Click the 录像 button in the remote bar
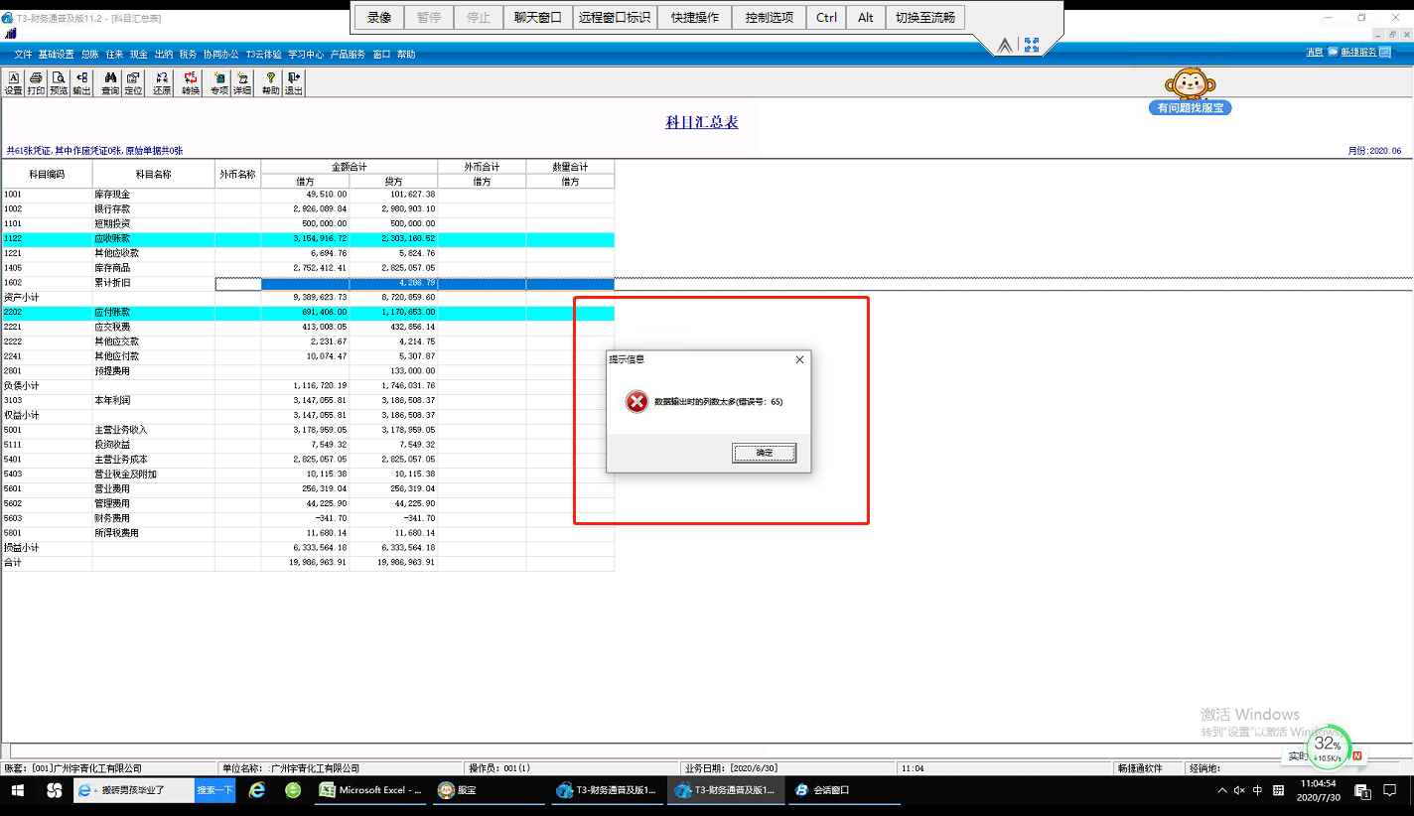Image resolution: width=1414 pixels, height=816 pixels. [379, 17]
